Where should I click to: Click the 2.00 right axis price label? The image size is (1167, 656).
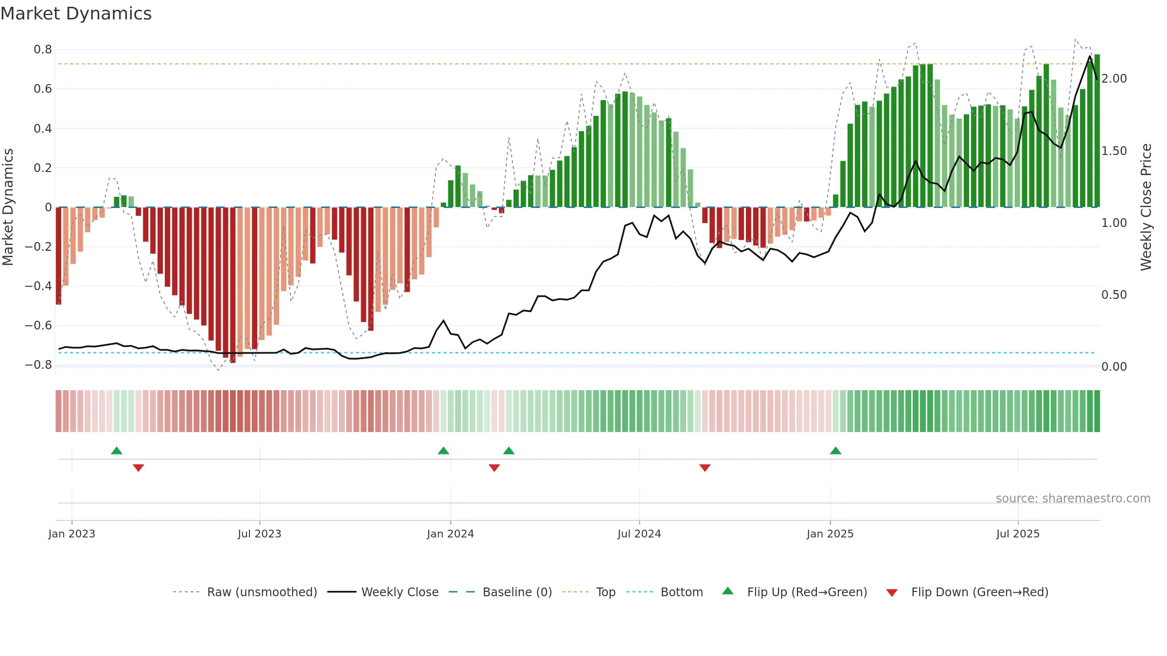click(1114, 79)
